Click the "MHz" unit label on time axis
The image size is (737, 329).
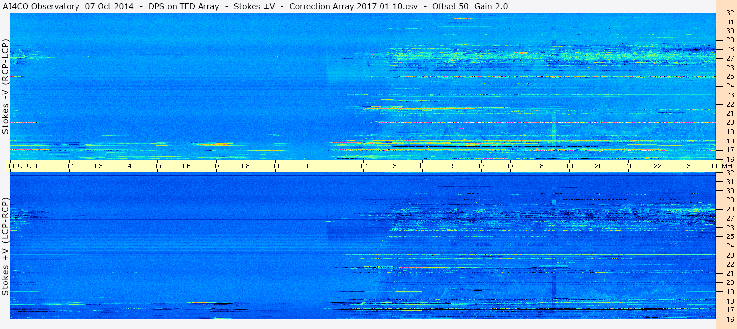coord(728,166)
